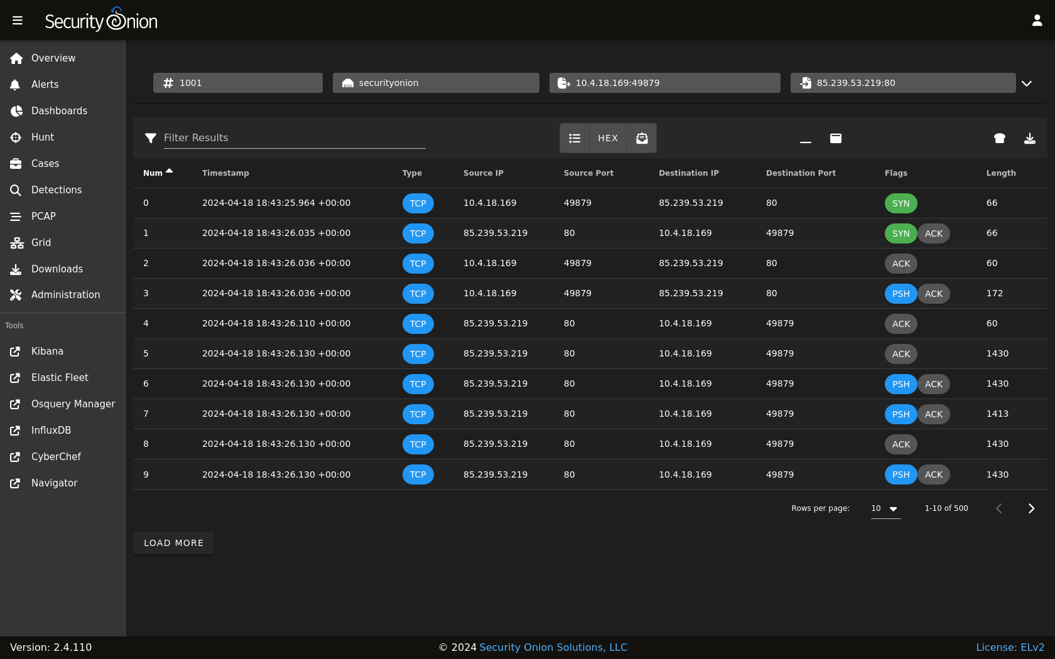Open the user account menu icon
The image size is (1055, 659).
1037,21
